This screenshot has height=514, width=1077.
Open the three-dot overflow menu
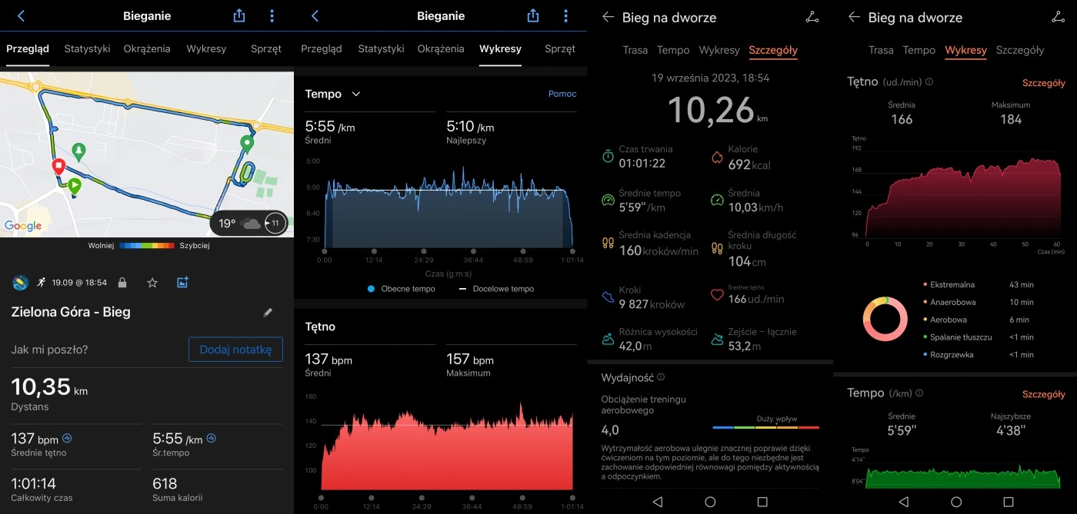pyautogui.click(x=272, y=15)
